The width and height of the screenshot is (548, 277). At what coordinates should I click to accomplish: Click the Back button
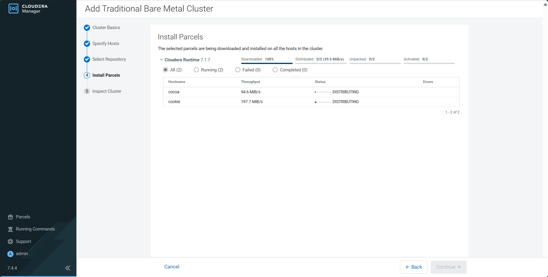[413, 267]
